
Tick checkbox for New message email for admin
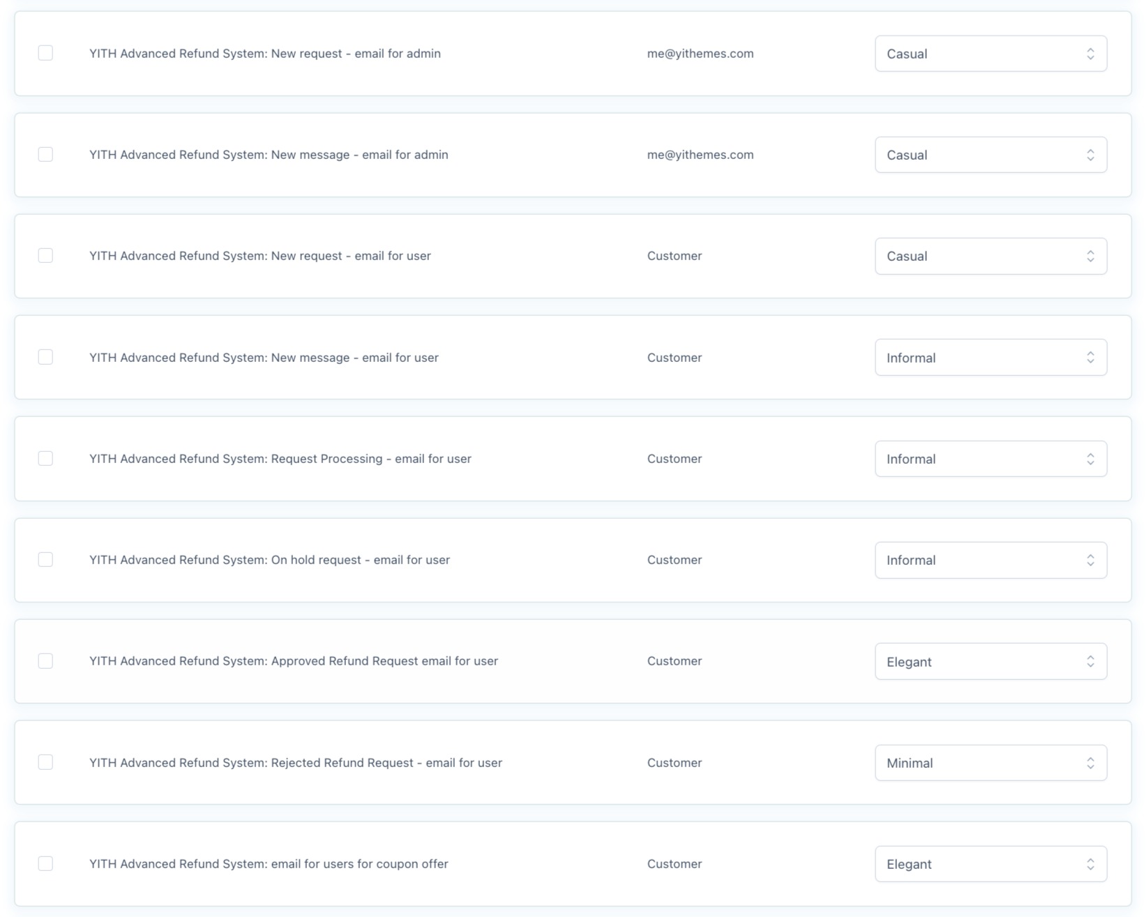coord(45,154)
